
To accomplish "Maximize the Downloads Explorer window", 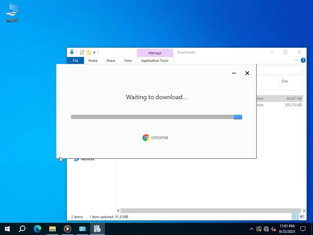I will 285,52.
